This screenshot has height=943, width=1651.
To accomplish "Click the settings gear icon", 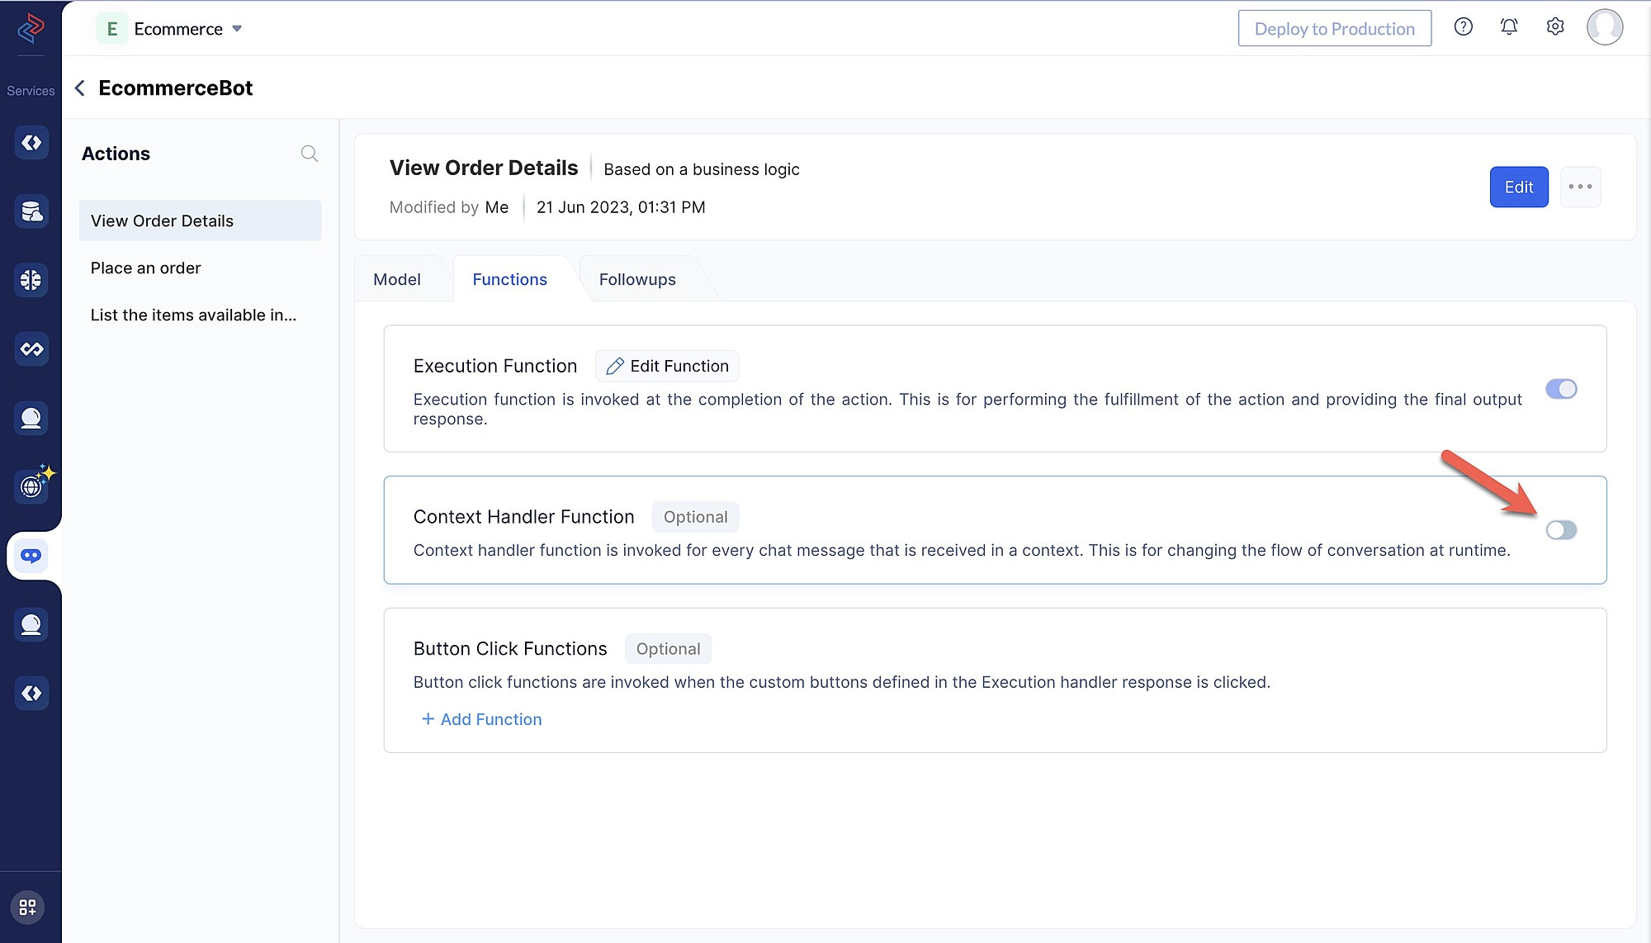I will point(1556,27).
